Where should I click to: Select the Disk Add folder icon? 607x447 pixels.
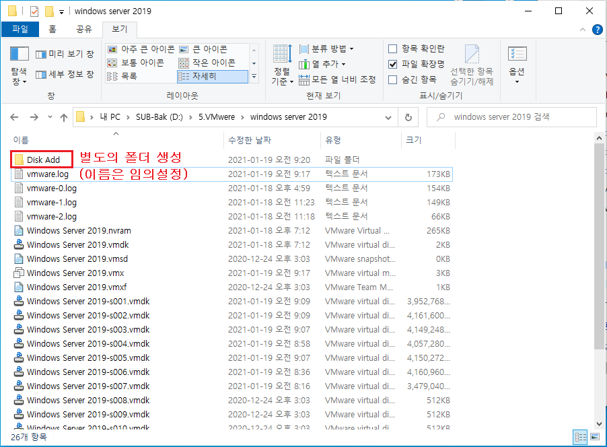point(18,160)
